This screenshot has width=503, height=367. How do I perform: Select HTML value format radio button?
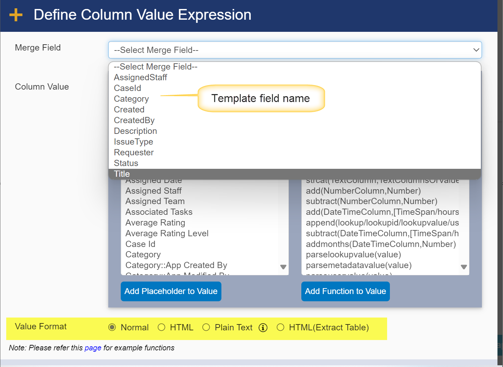(161, 327)
